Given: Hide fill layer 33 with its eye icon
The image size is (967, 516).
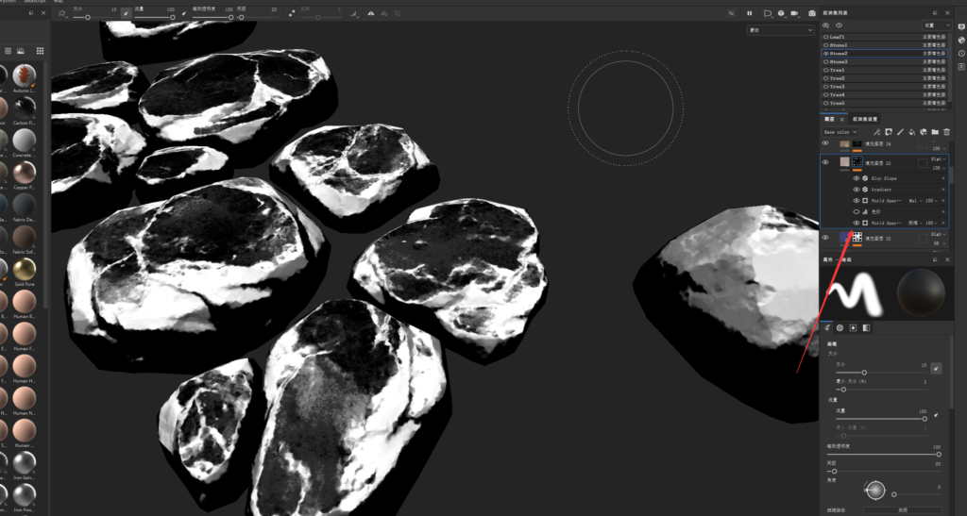Looking at the screenshot, I should pyautogui.click(x=825, y=162).
